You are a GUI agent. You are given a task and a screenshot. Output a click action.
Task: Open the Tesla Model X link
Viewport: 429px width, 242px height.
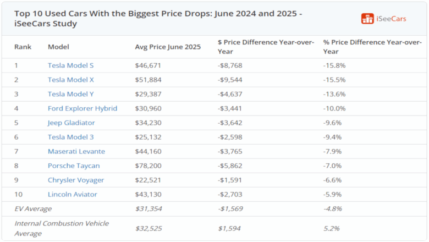70,80
